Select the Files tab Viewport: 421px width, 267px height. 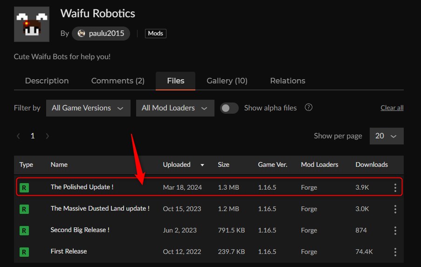pos(176,81)
